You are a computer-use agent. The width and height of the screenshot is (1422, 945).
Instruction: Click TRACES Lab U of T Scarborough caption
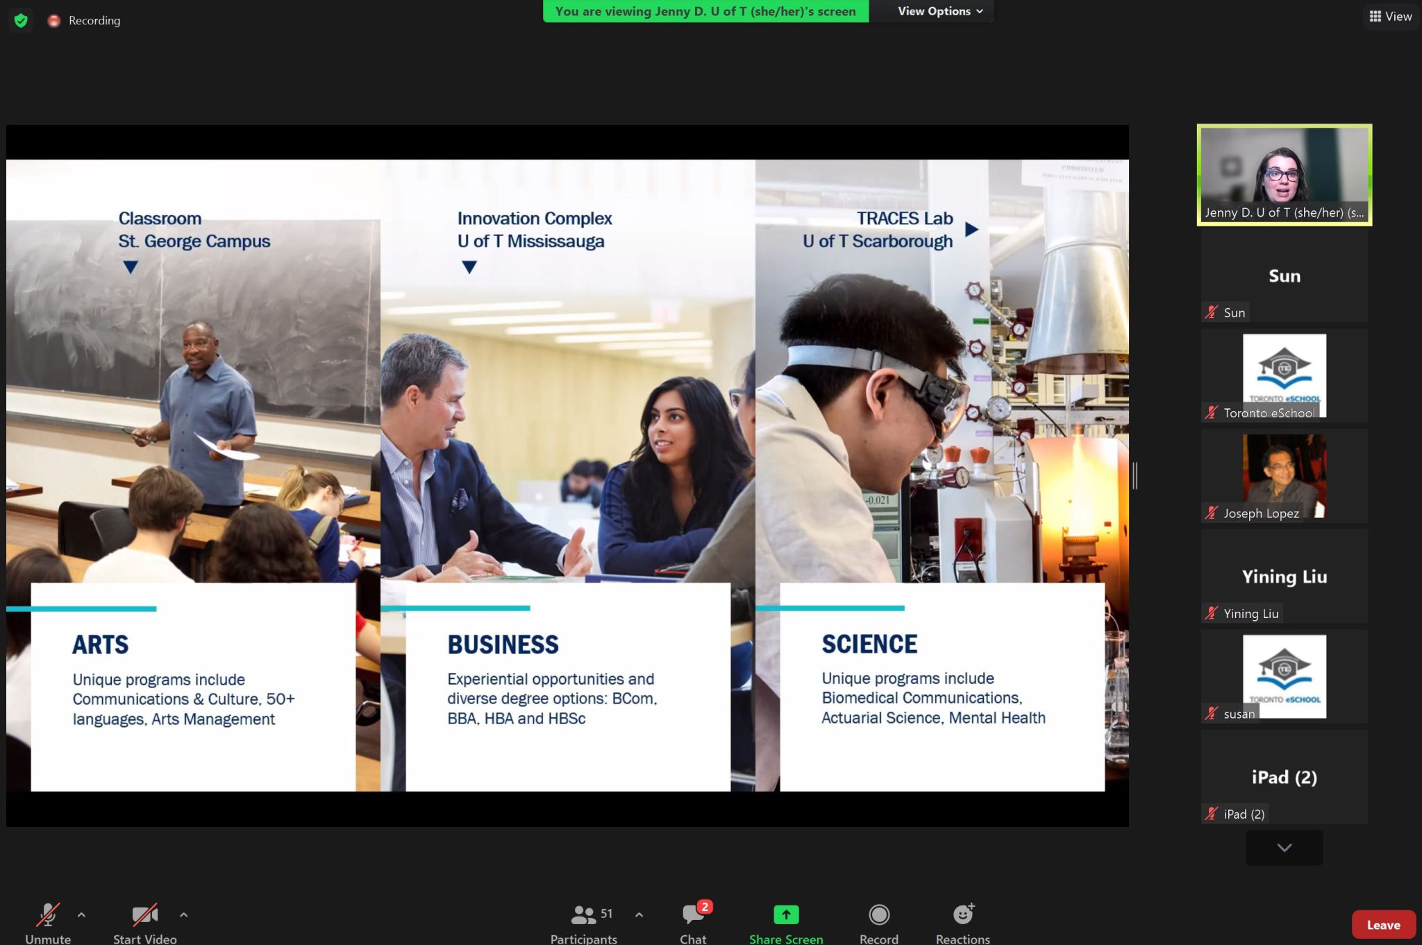click(x=878, y=230)
